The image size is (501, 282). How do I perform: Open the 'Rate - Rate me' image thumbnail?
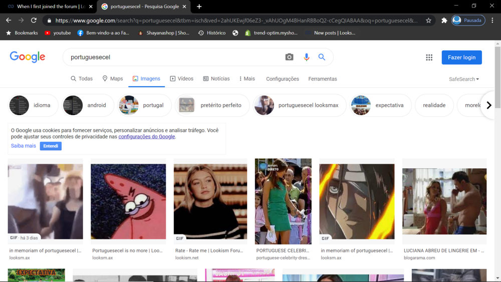pyautogui.click(x=210, y=201)
